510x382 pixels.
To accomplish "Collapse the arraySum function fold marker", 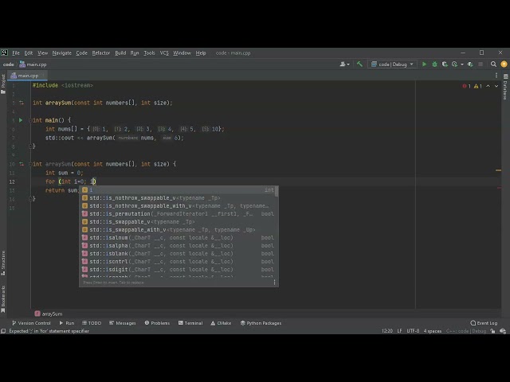I will pyautogui.click(x=30, y=164).
